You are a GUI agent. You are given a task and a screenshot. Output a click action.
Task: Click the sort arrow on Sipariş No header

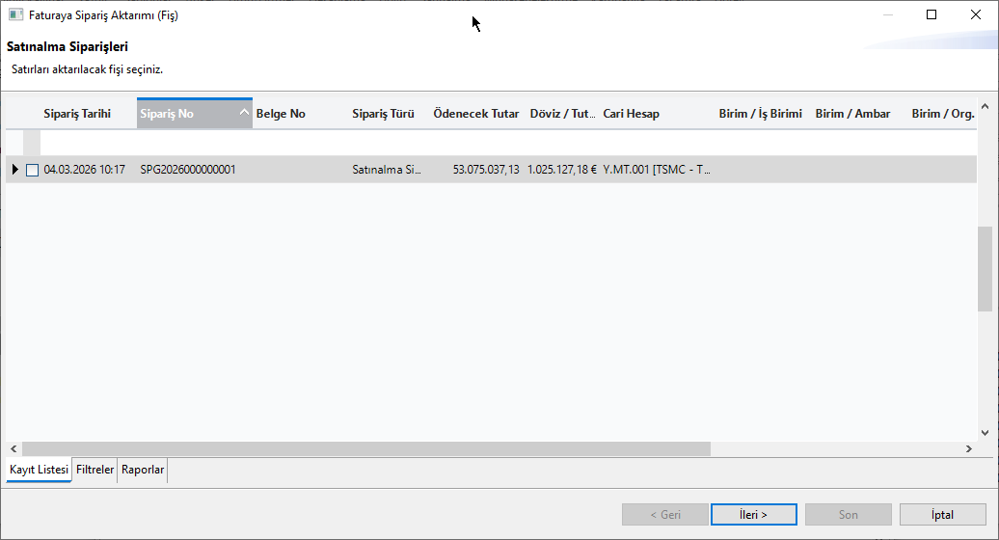244,114
